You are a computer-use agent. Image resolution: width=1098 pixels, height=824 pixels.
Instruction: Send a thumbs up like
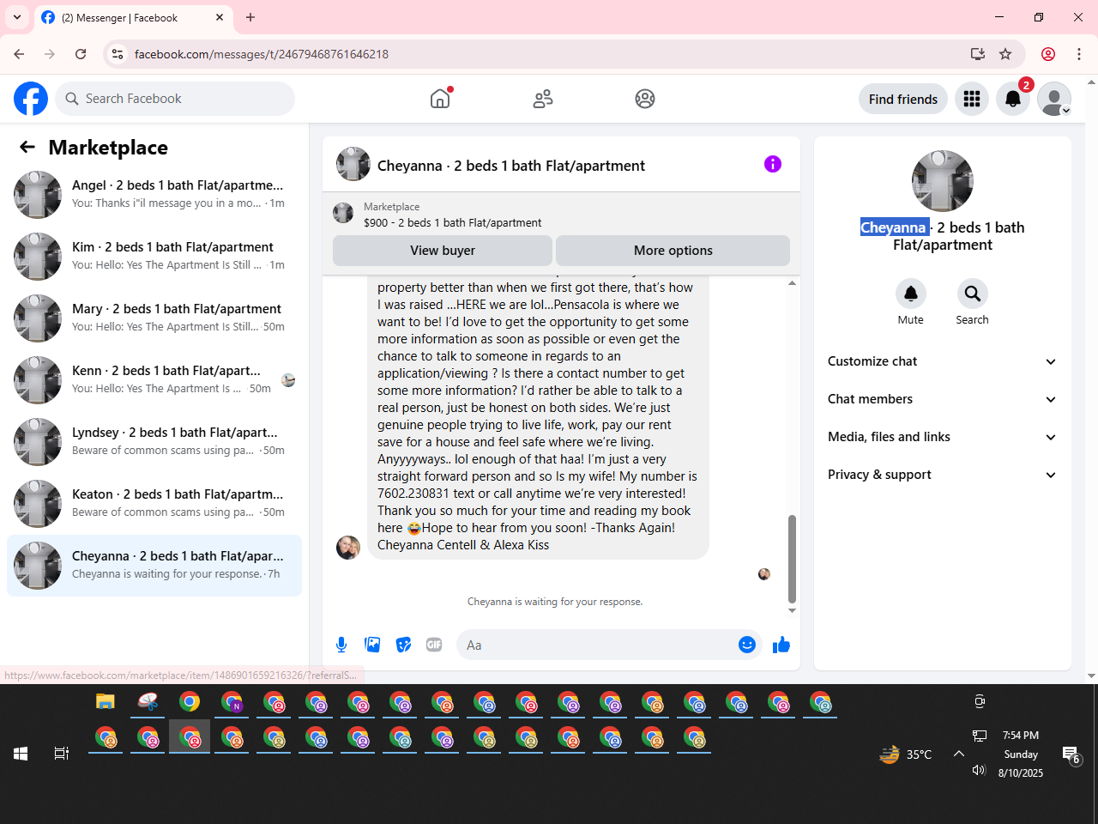[x=781, y=645]
